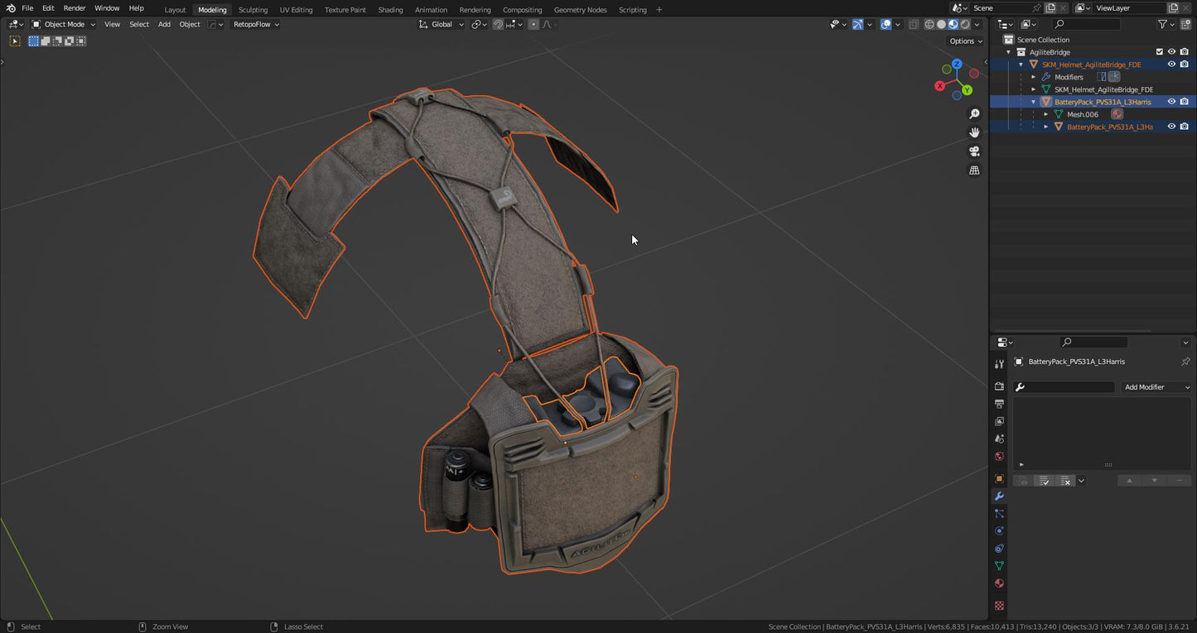The width and height of the screenshot is (1197, 633).
Task: Click the red X axis on navigation gizmo
Action: tap(940, 86)
